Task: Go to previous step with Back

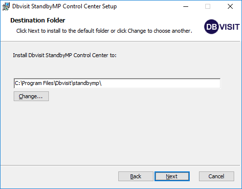Action: tap(136, 176)
